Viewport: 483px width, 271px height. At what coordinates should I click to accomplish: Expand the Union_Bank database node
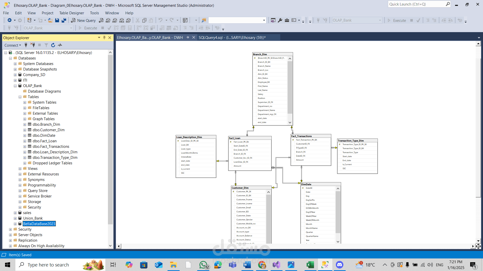15,218
